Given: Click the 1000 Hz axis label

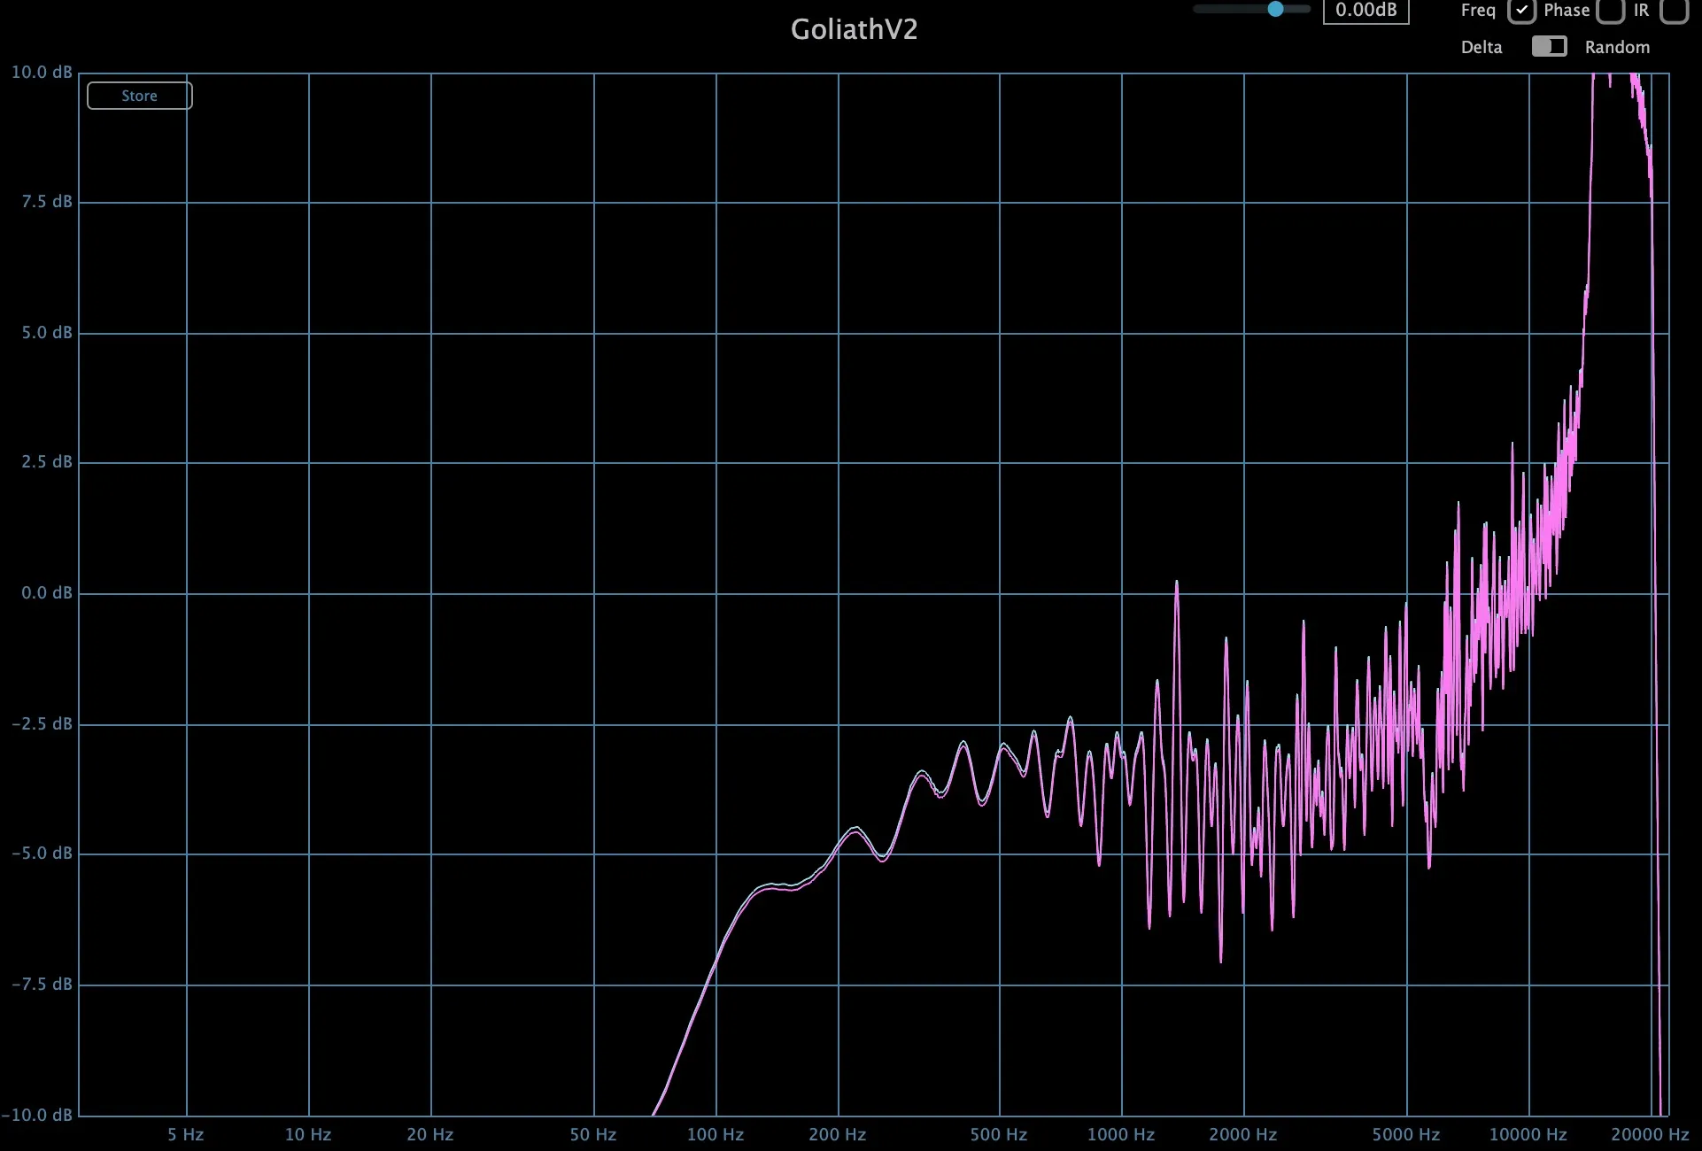Looking at the screenshot, I should tap(1121, 1134).
